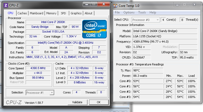
Task: Click the TDP value 95.0 watts
Action: [x=188, y=57]
